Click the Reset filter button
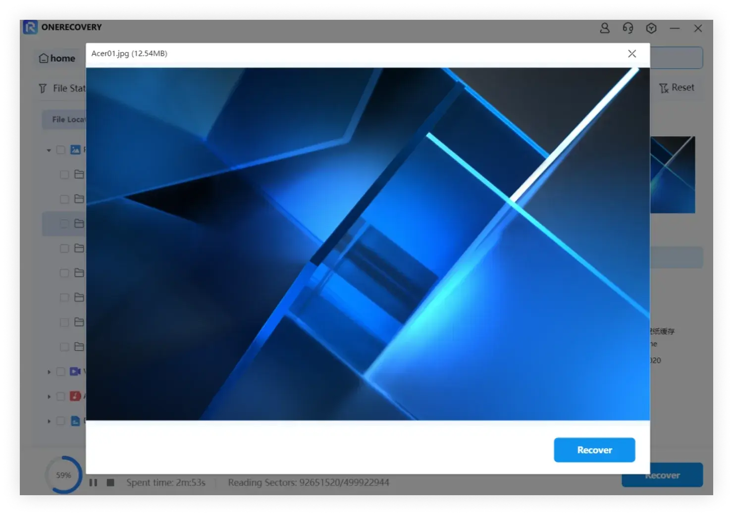 (677, 88)
